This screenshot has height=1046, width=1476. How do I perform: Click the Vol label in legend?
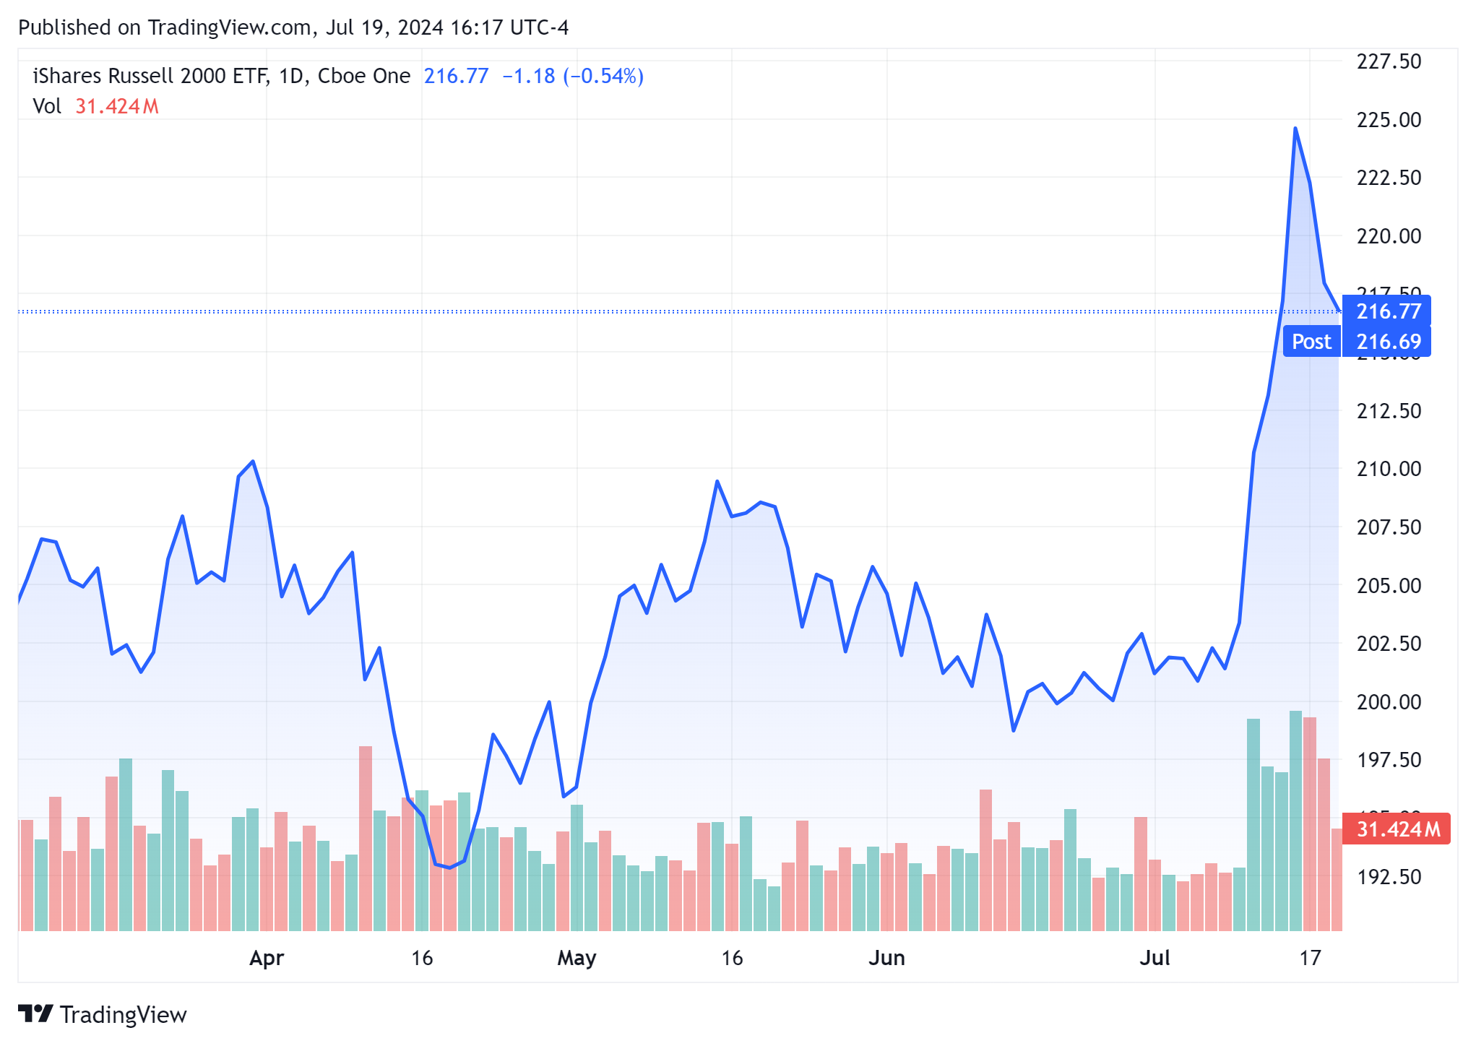[x=47, y=106]
